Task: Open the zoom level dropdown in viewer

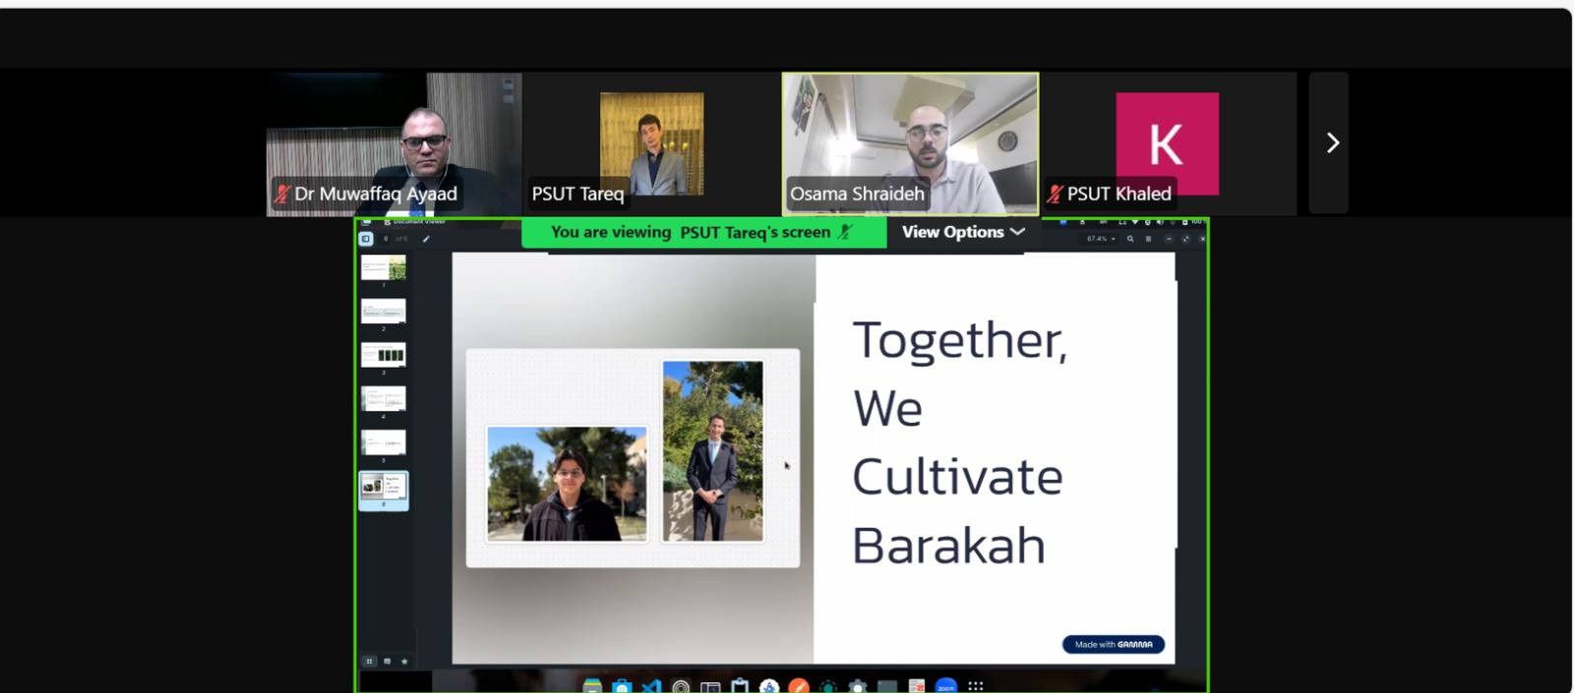Action: (1101, 239)
